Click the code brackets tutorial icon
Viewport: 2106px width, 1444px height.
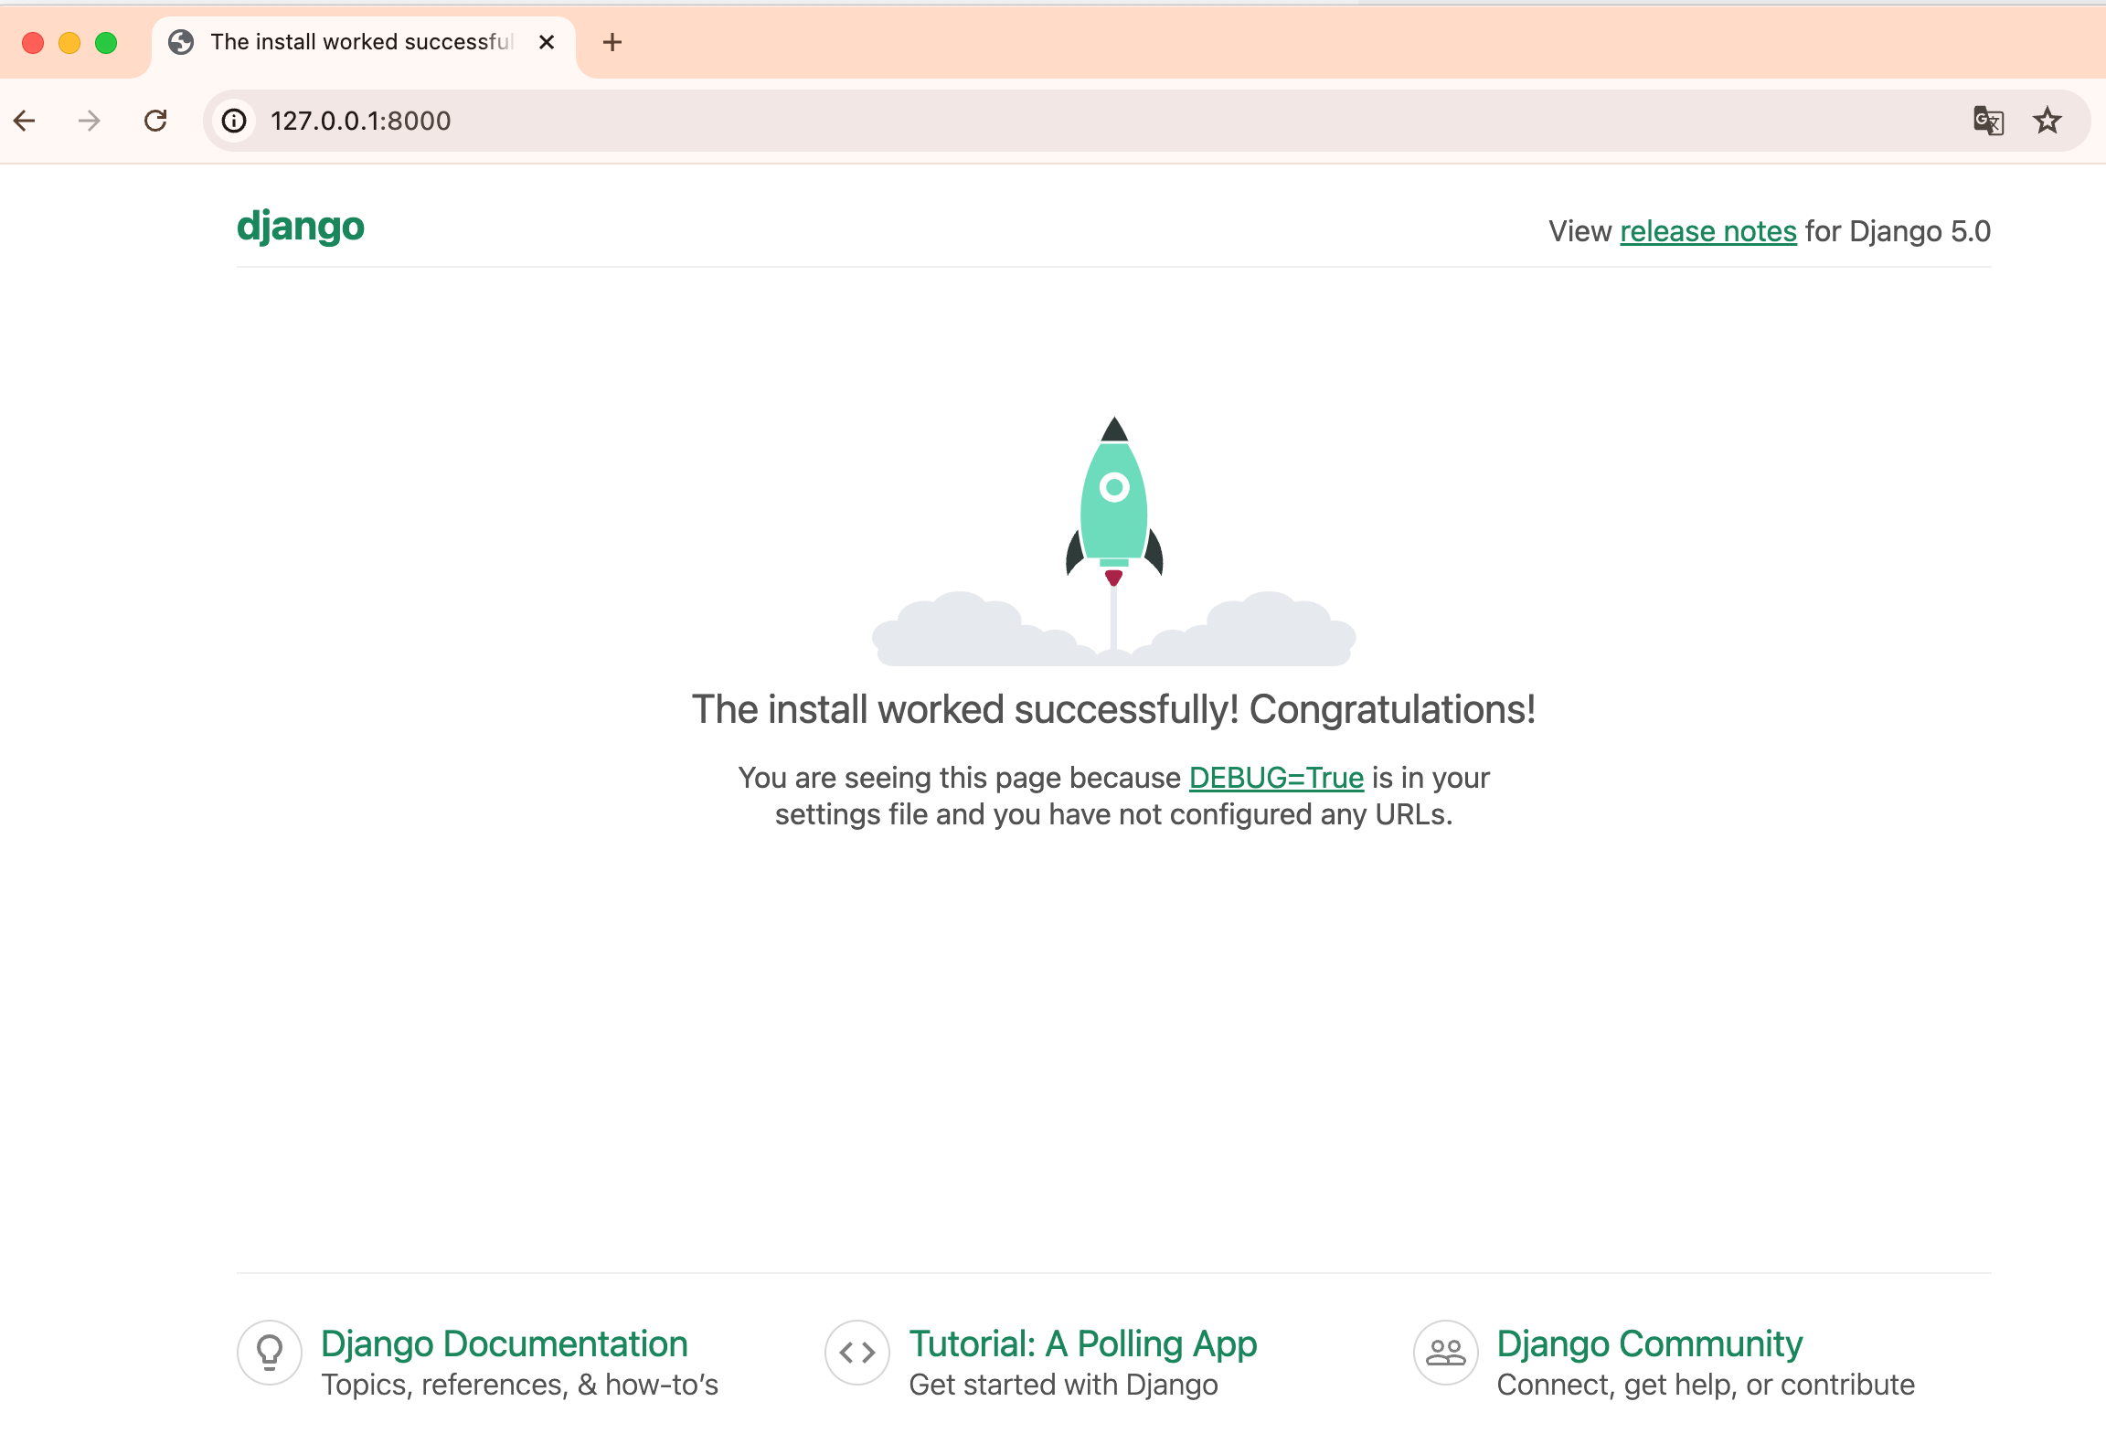857,1353
